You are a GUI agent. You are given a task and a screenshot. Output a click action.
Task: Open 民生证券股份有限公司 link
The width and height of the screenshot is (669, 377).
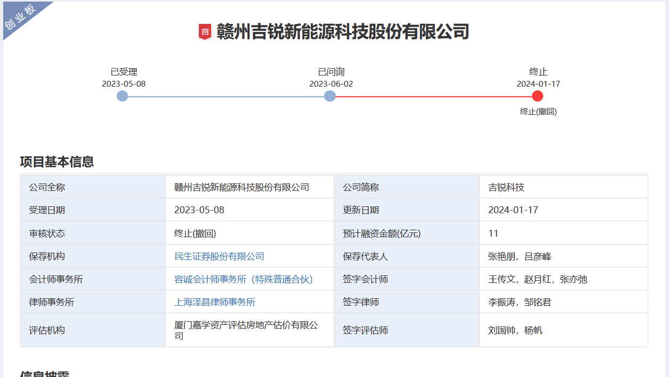point(219,256)
